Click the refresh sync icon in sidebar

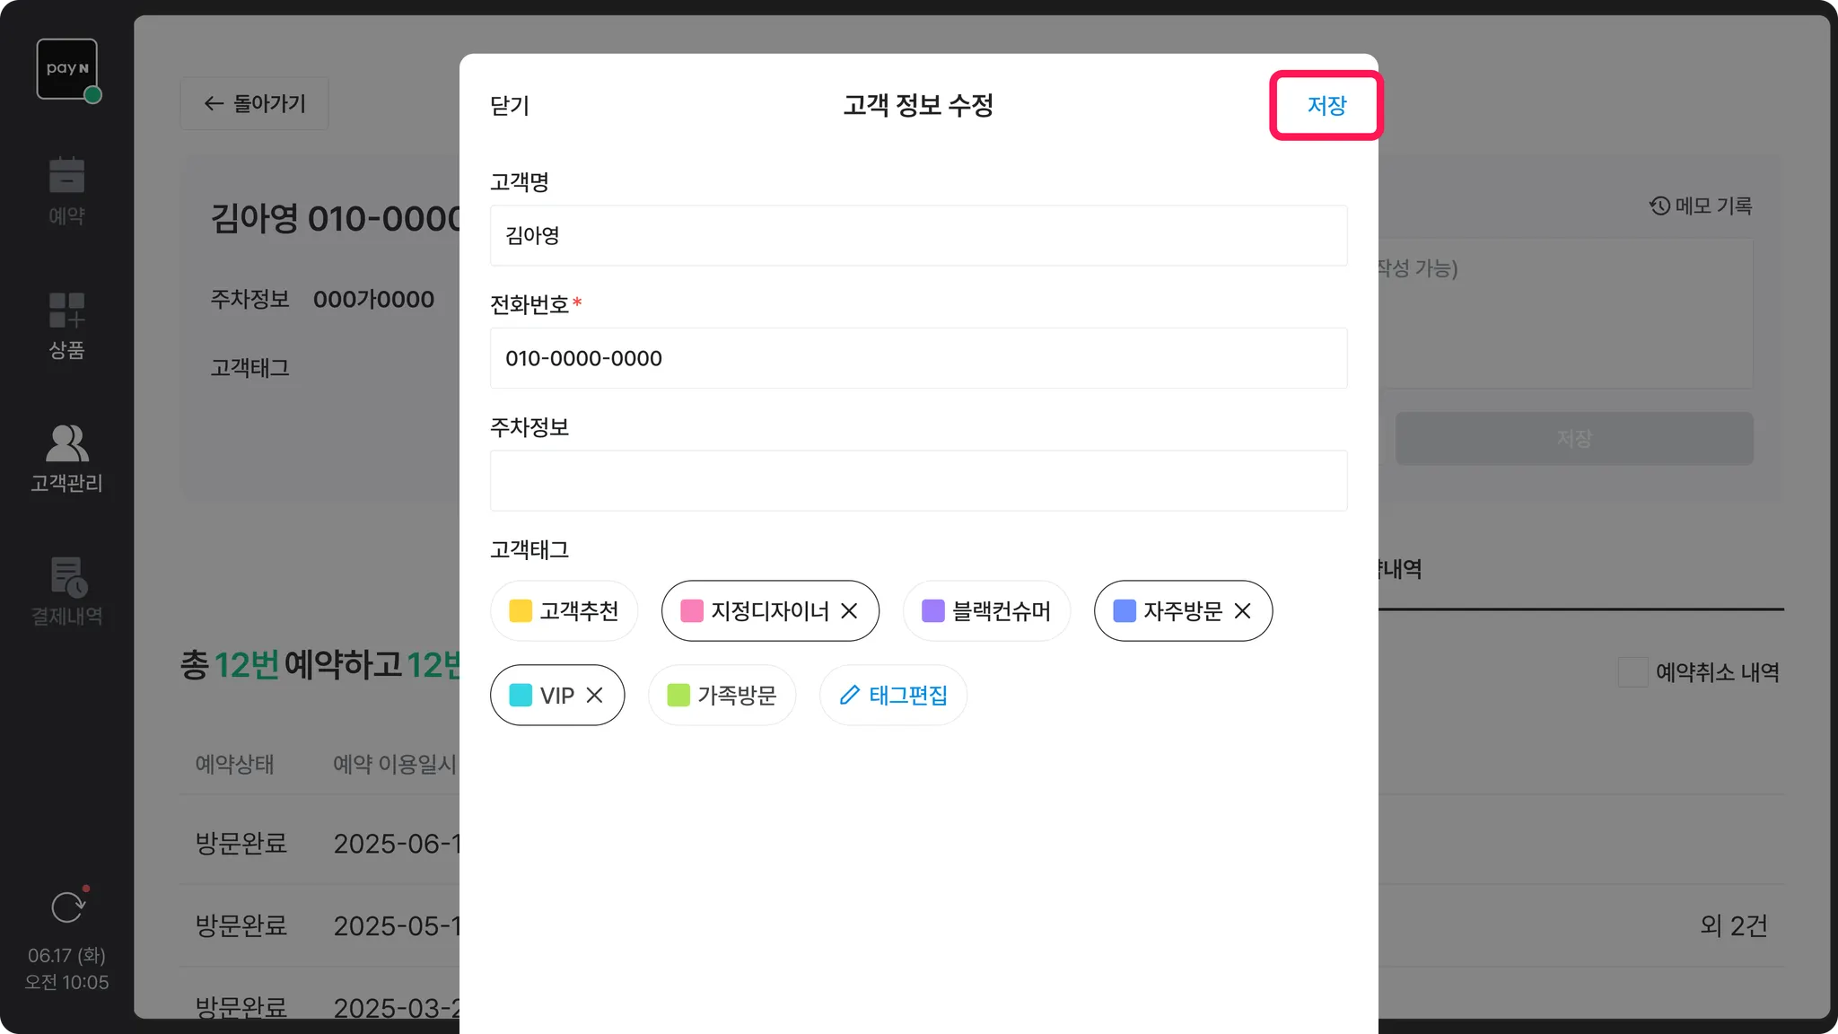pyautogui.click(x=67, y=907)
